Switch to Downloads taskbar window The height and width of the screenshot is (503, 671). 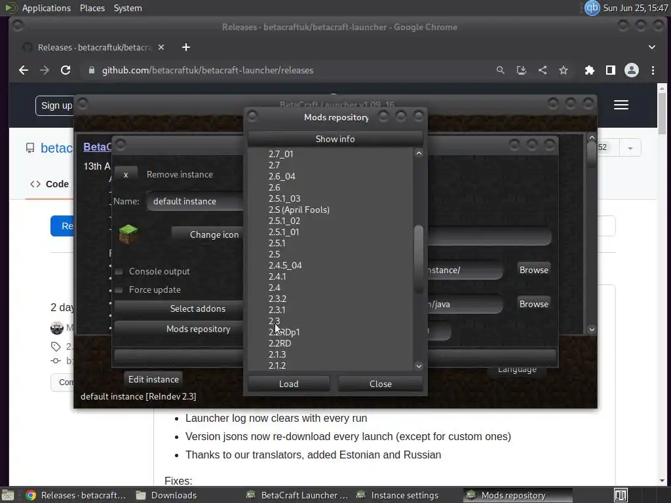point(167,495)
